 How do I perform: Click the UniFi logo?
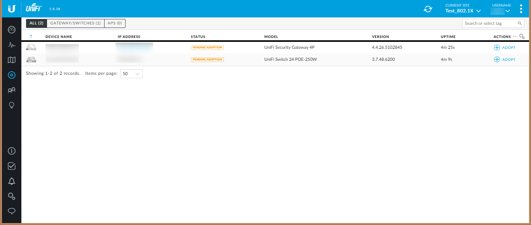[x=33, y=9]
